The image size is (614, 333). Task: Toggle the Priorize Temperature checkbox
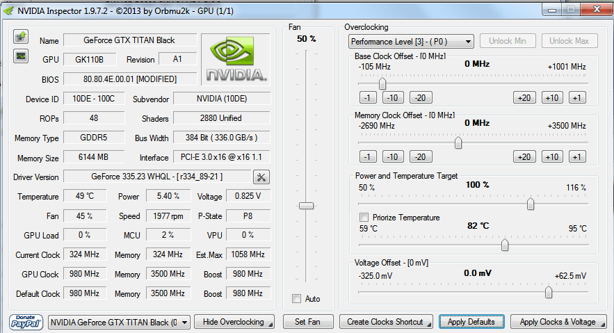point(364,217)
